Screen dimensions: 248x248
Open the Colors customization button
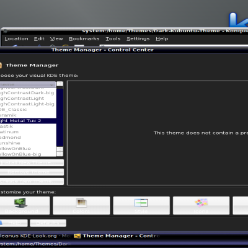pyautogui.click(x=81, y=205)
